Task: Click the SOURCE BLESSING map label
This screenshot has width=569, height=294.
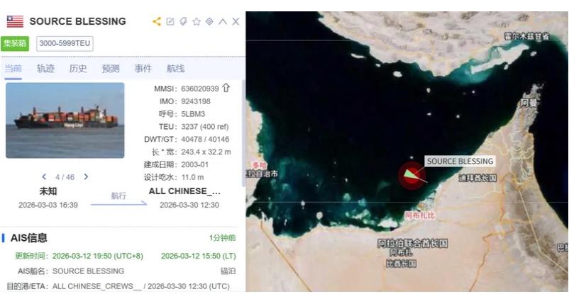Action: pyautogui.click(x=460, y=162)
